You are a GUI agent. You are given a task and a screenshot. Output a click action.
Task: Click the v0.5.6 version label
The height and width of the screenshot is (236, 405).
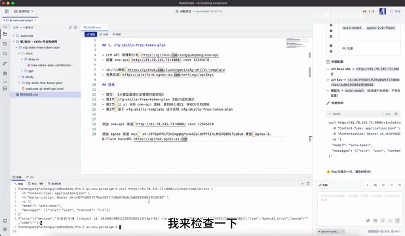(x=368, y=11)
